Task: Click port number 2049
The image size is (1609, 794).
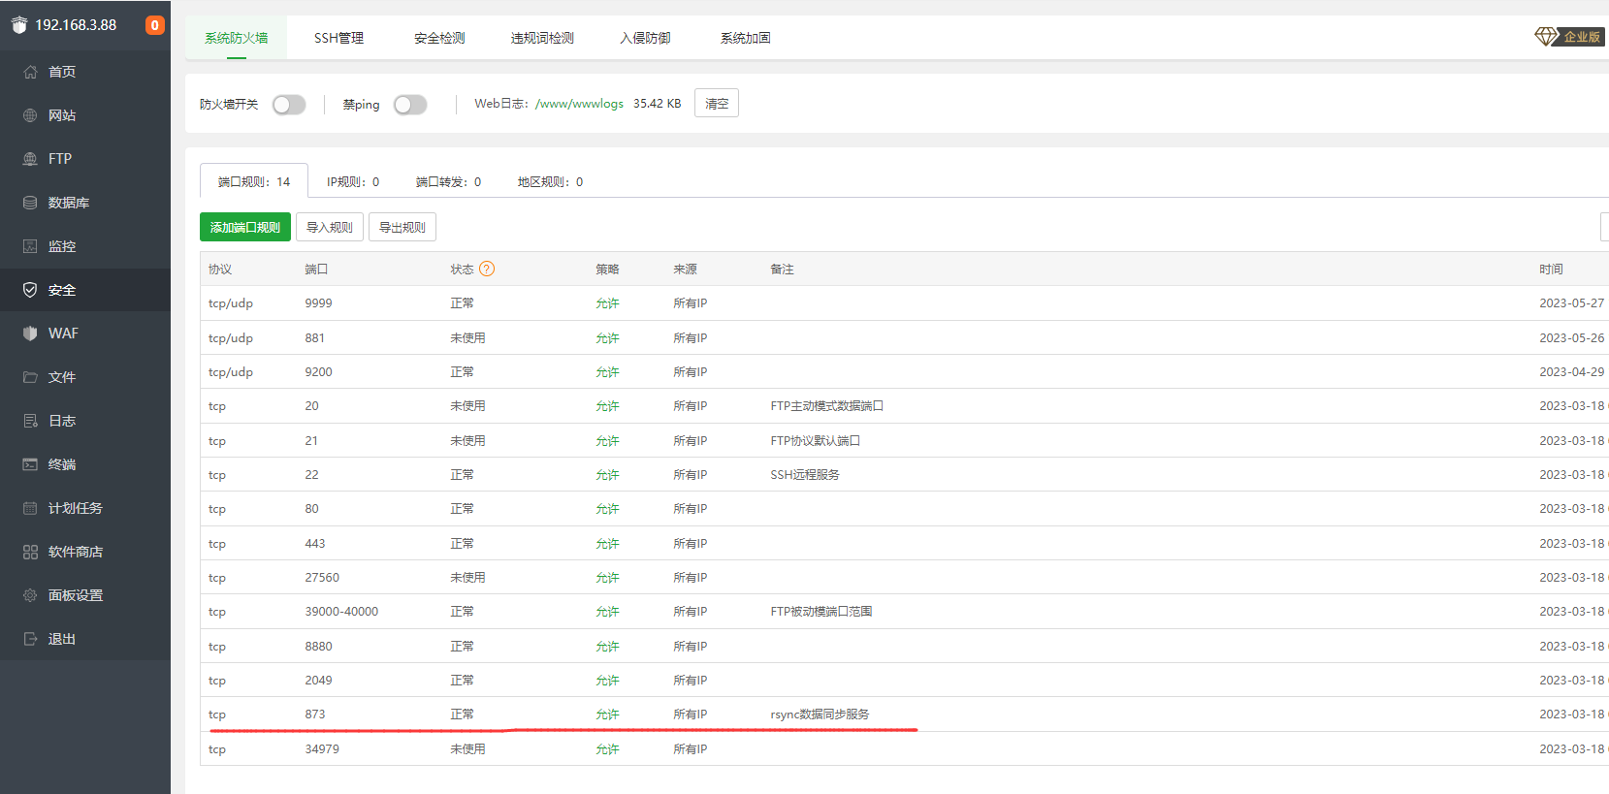Action: 318,681
